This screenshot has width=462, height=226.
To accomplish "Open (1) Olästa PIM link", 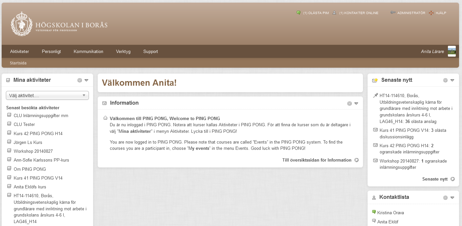I will (316, 13).
